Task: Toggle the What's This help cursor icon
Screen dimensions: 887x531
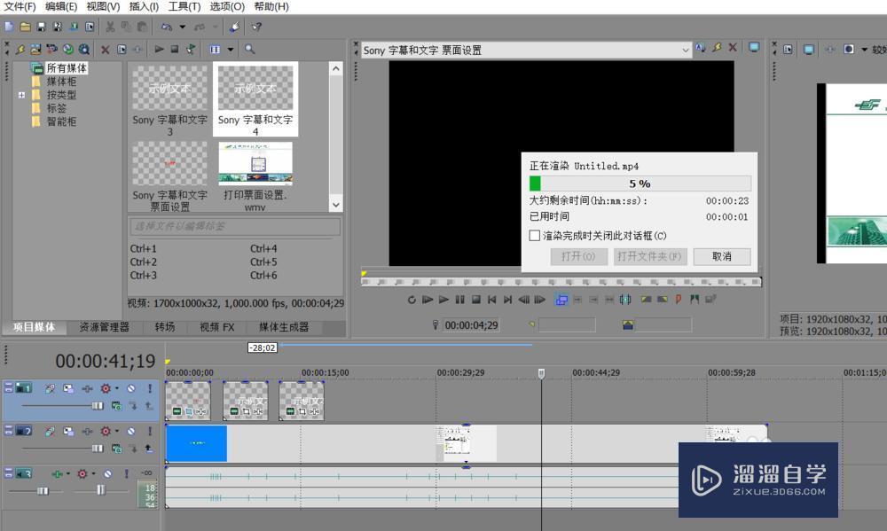Action: point(256,27)
